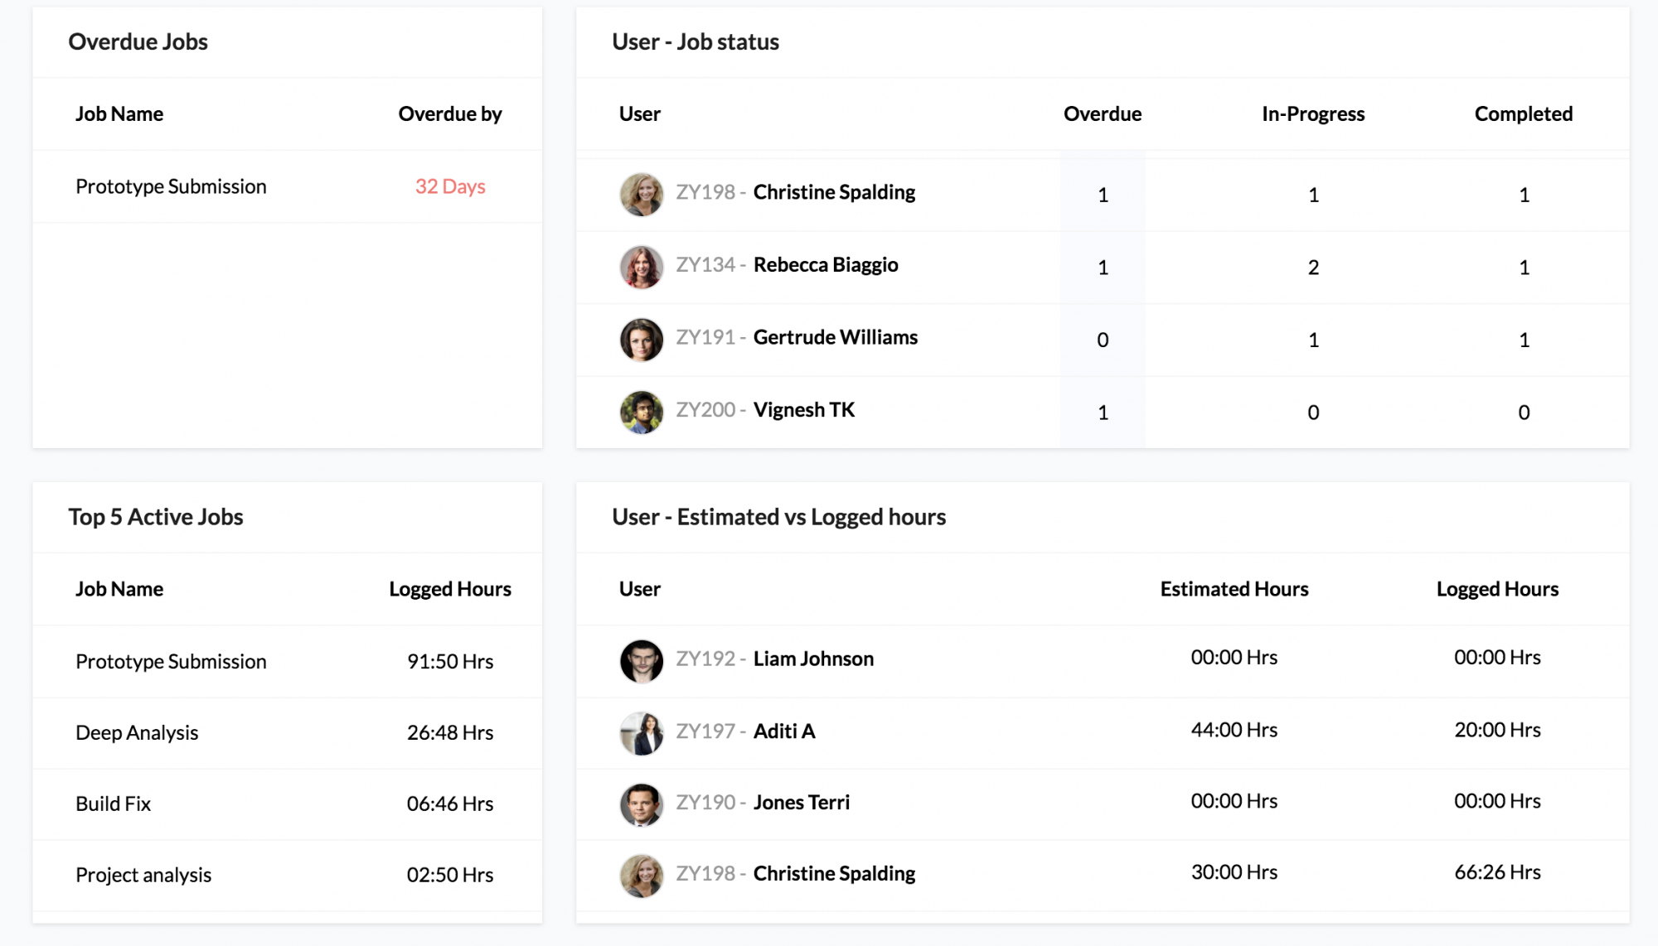This screenshot has height=946, width=1658.
Task: Click Aditi A's 20:00 Hrs logged value
Action: point(1497,730)
